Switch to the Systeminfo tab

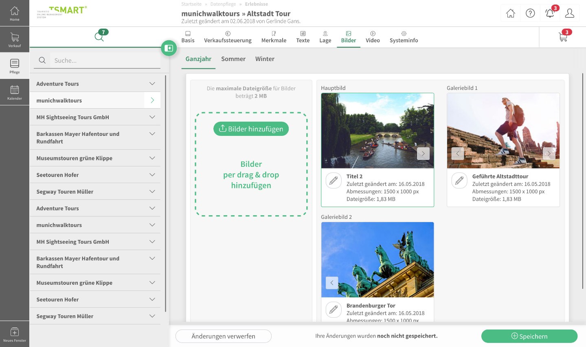tap(404, 37)
